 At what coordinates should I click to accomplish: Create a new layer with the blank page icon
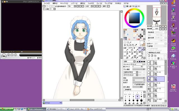tap(149, 56)
